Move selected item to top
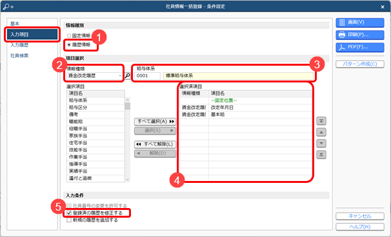Screen dimensions: 391x237 [321, 121]
